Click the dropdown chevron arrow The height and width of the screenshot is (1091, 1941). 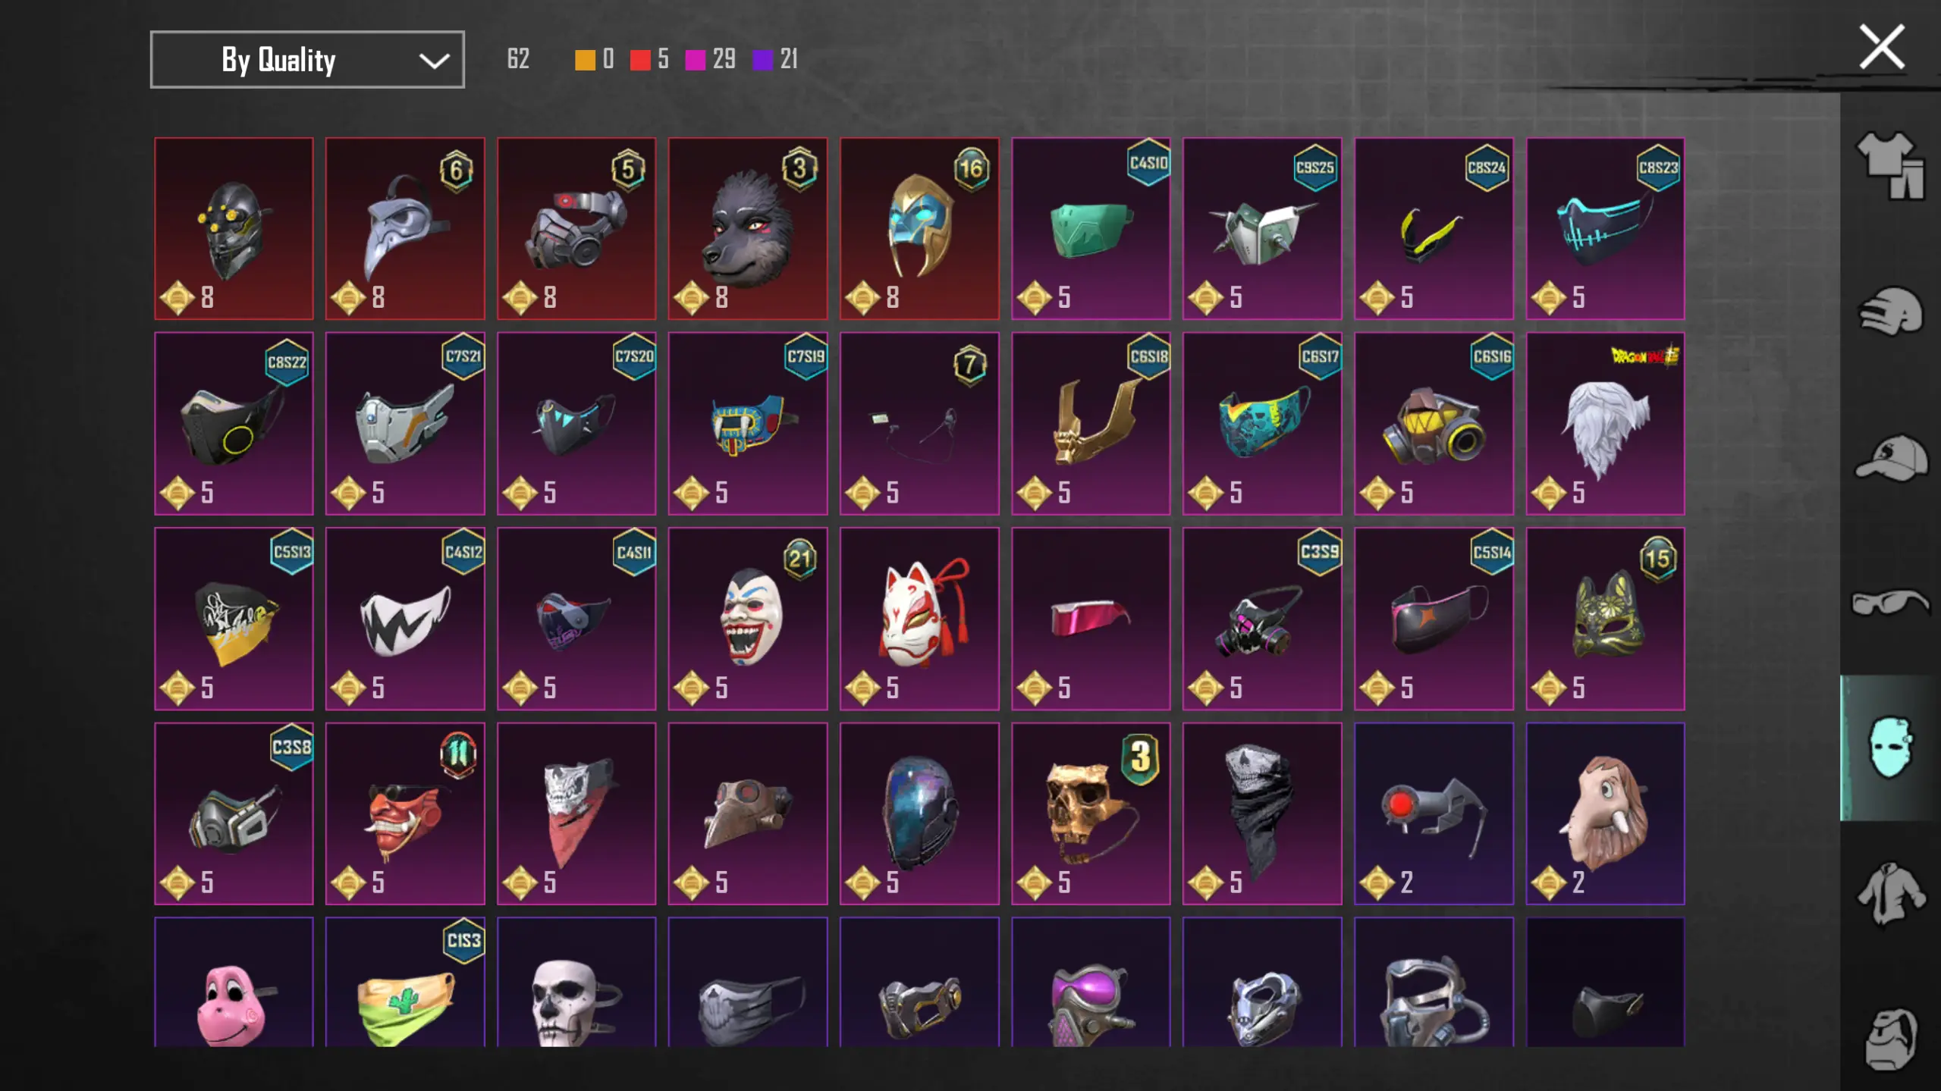[x=434, y=61]
